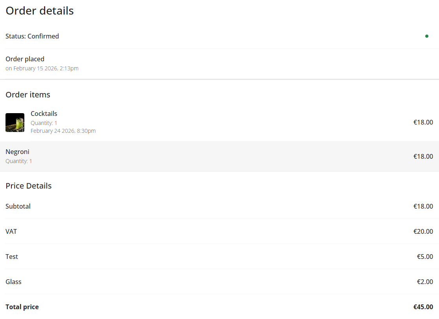The image size is (439, 319).
Task: Click the Cocktails item name
Action: (44, 114)
